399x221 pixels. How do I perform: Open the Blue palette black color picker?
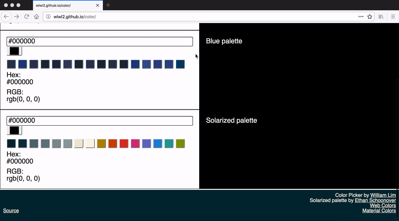pyautogui.click(x=14, y=51)
